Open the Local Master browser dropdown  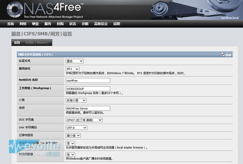click(70, 143)
